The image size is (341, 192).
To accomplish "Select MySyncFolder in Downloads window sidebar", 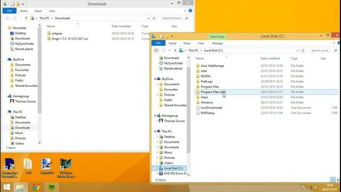I will click(25, 44).
